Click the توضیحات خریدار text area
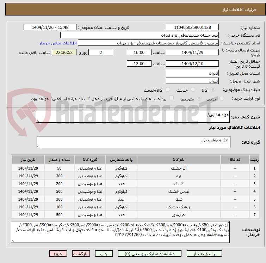 coord(120,232)
